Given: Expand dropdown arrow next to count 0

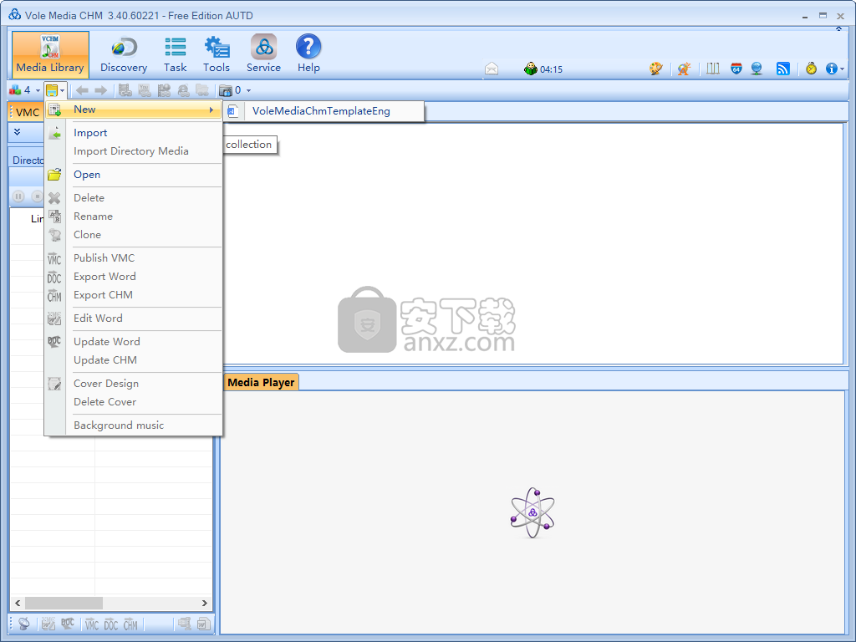Looking at the screenshot, I should tap(248, 90).
